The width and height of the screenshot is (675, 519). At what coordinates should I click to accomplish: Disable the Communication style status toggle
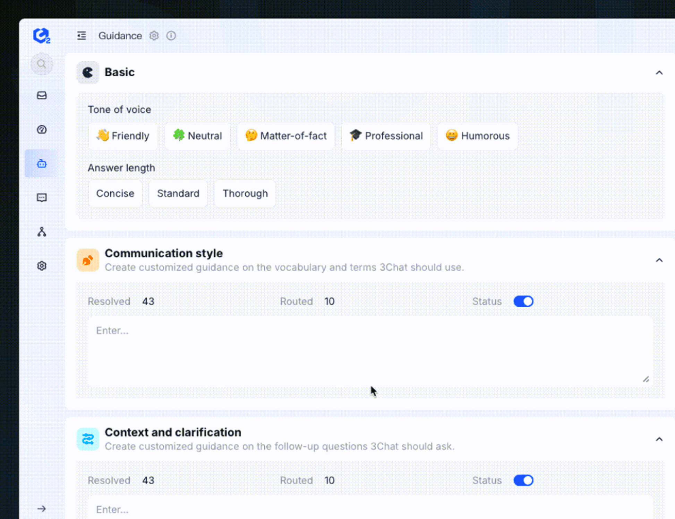[523, 301]
